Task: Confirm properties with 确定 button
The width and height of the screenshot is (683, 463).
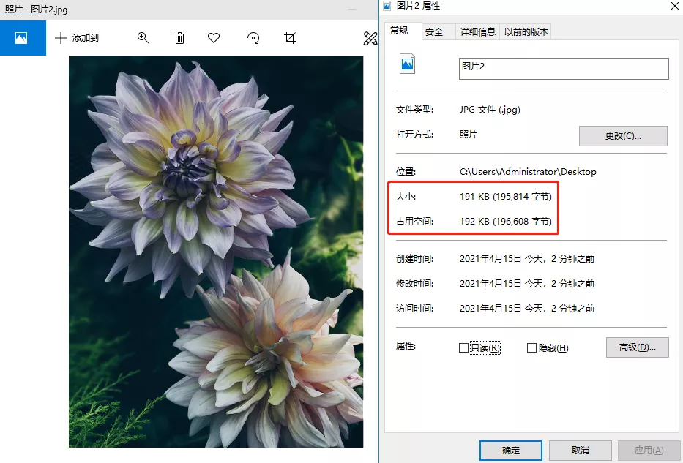Action: pyautogui.click(x=510, y=451)
